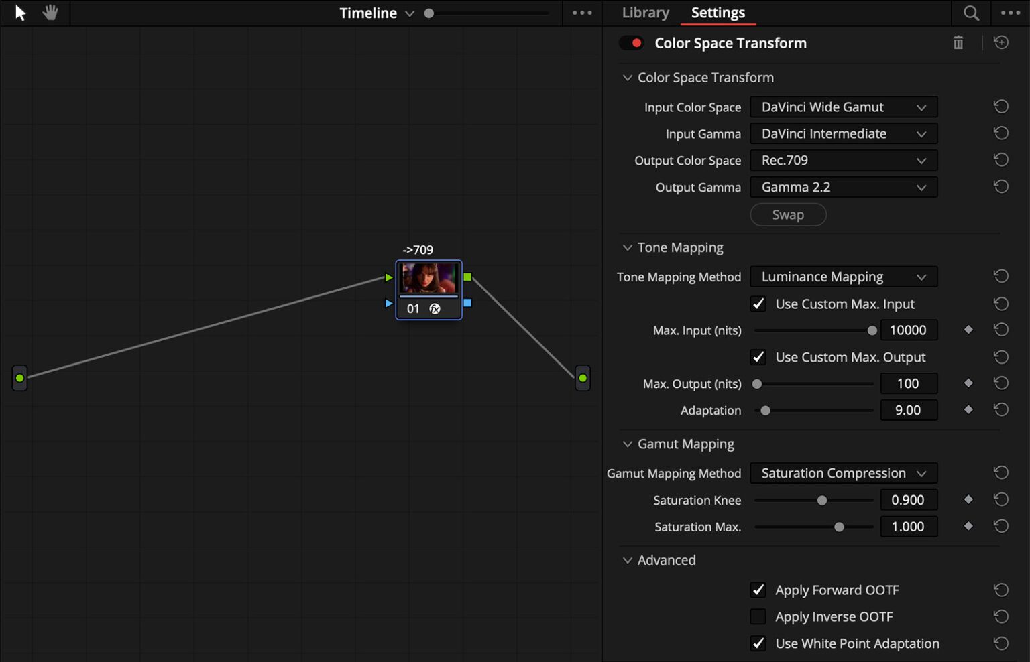
Task: Reset the Input Color Space setting
Action: (x=1001, y=106)
